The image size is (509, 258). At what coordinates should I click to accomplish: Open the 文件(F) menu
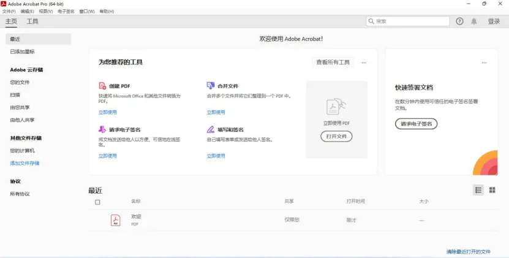9,12
